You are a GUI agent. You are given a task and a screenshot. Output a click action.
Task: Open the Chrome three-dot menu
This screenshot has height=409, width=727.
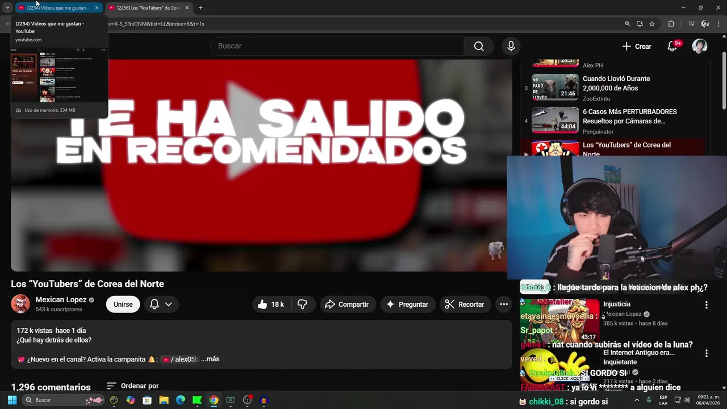[x=718, y=24]
